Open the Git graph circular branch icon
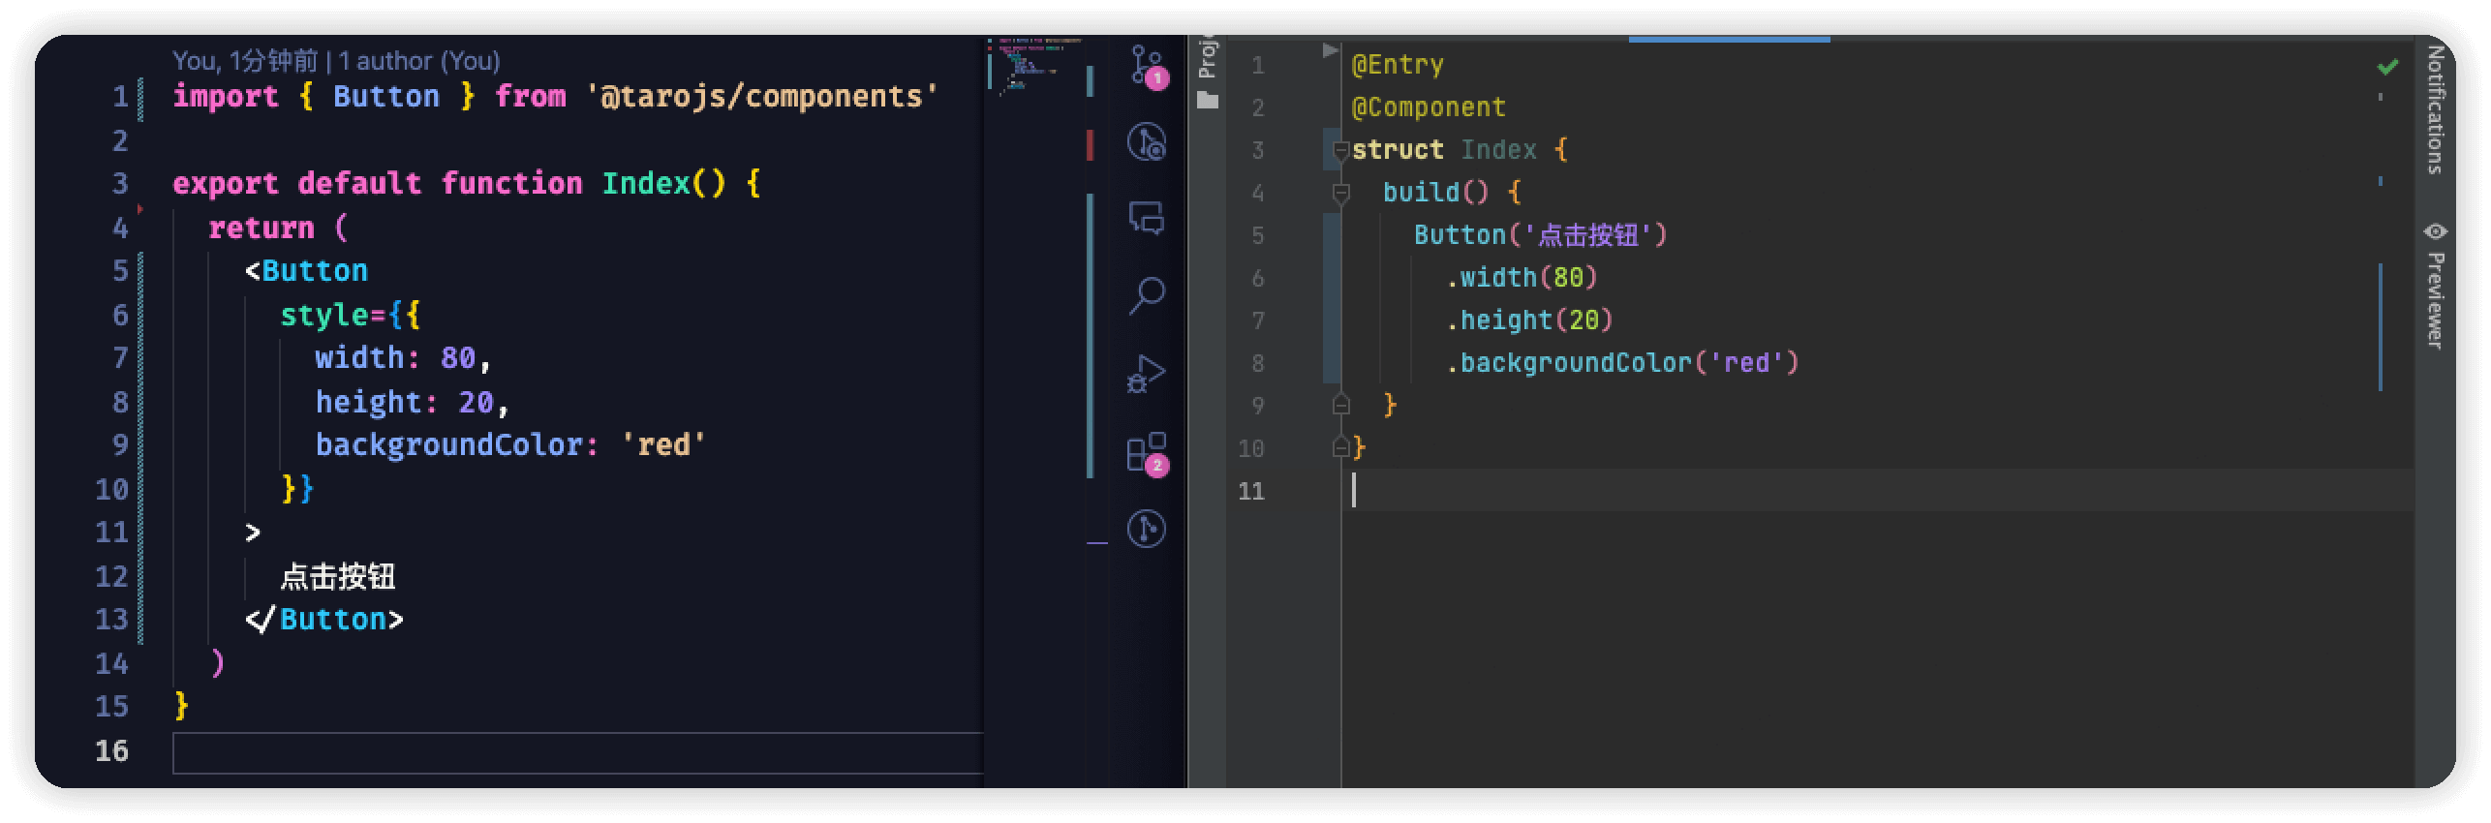Viewport: 2491px width, 823px height. [x=1147, y=141]
